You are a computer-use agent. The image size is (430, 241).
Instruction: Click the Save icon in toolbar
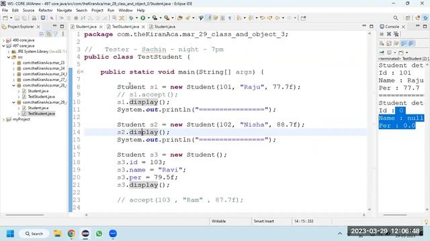click(x=17, y=18)
